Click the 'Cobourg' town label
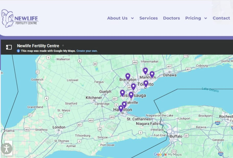The width and height of the screenshot is (233, 158). 202,65
